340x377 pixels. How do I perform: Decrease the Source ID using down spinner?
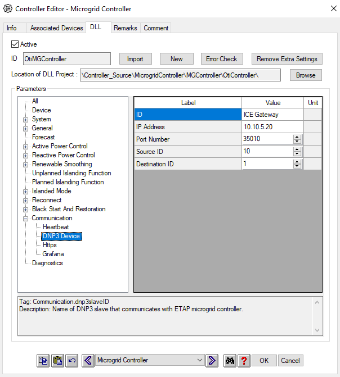[x=297, y=154]
